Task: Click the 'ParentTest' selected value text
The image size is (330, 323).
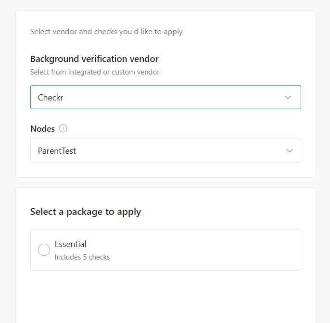Action: (x=57, y=151)
